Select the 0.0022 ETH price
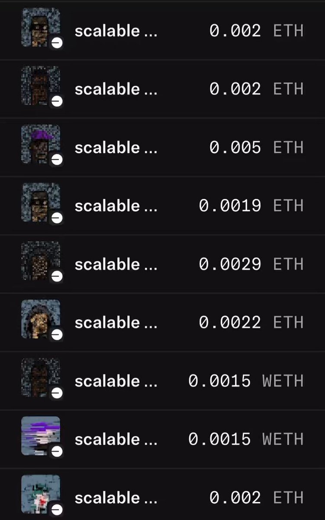Image resolution: width=325 pixels, height=520 pixels. pos(251,322)
